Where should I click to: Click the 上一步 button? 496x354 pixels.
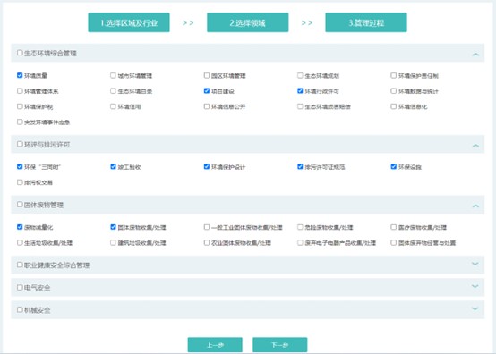point(215,345)
